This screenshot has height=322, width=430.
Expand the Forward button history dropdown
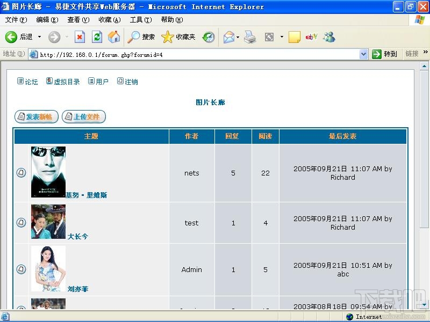pyautogui.click(x=67, y=36)
